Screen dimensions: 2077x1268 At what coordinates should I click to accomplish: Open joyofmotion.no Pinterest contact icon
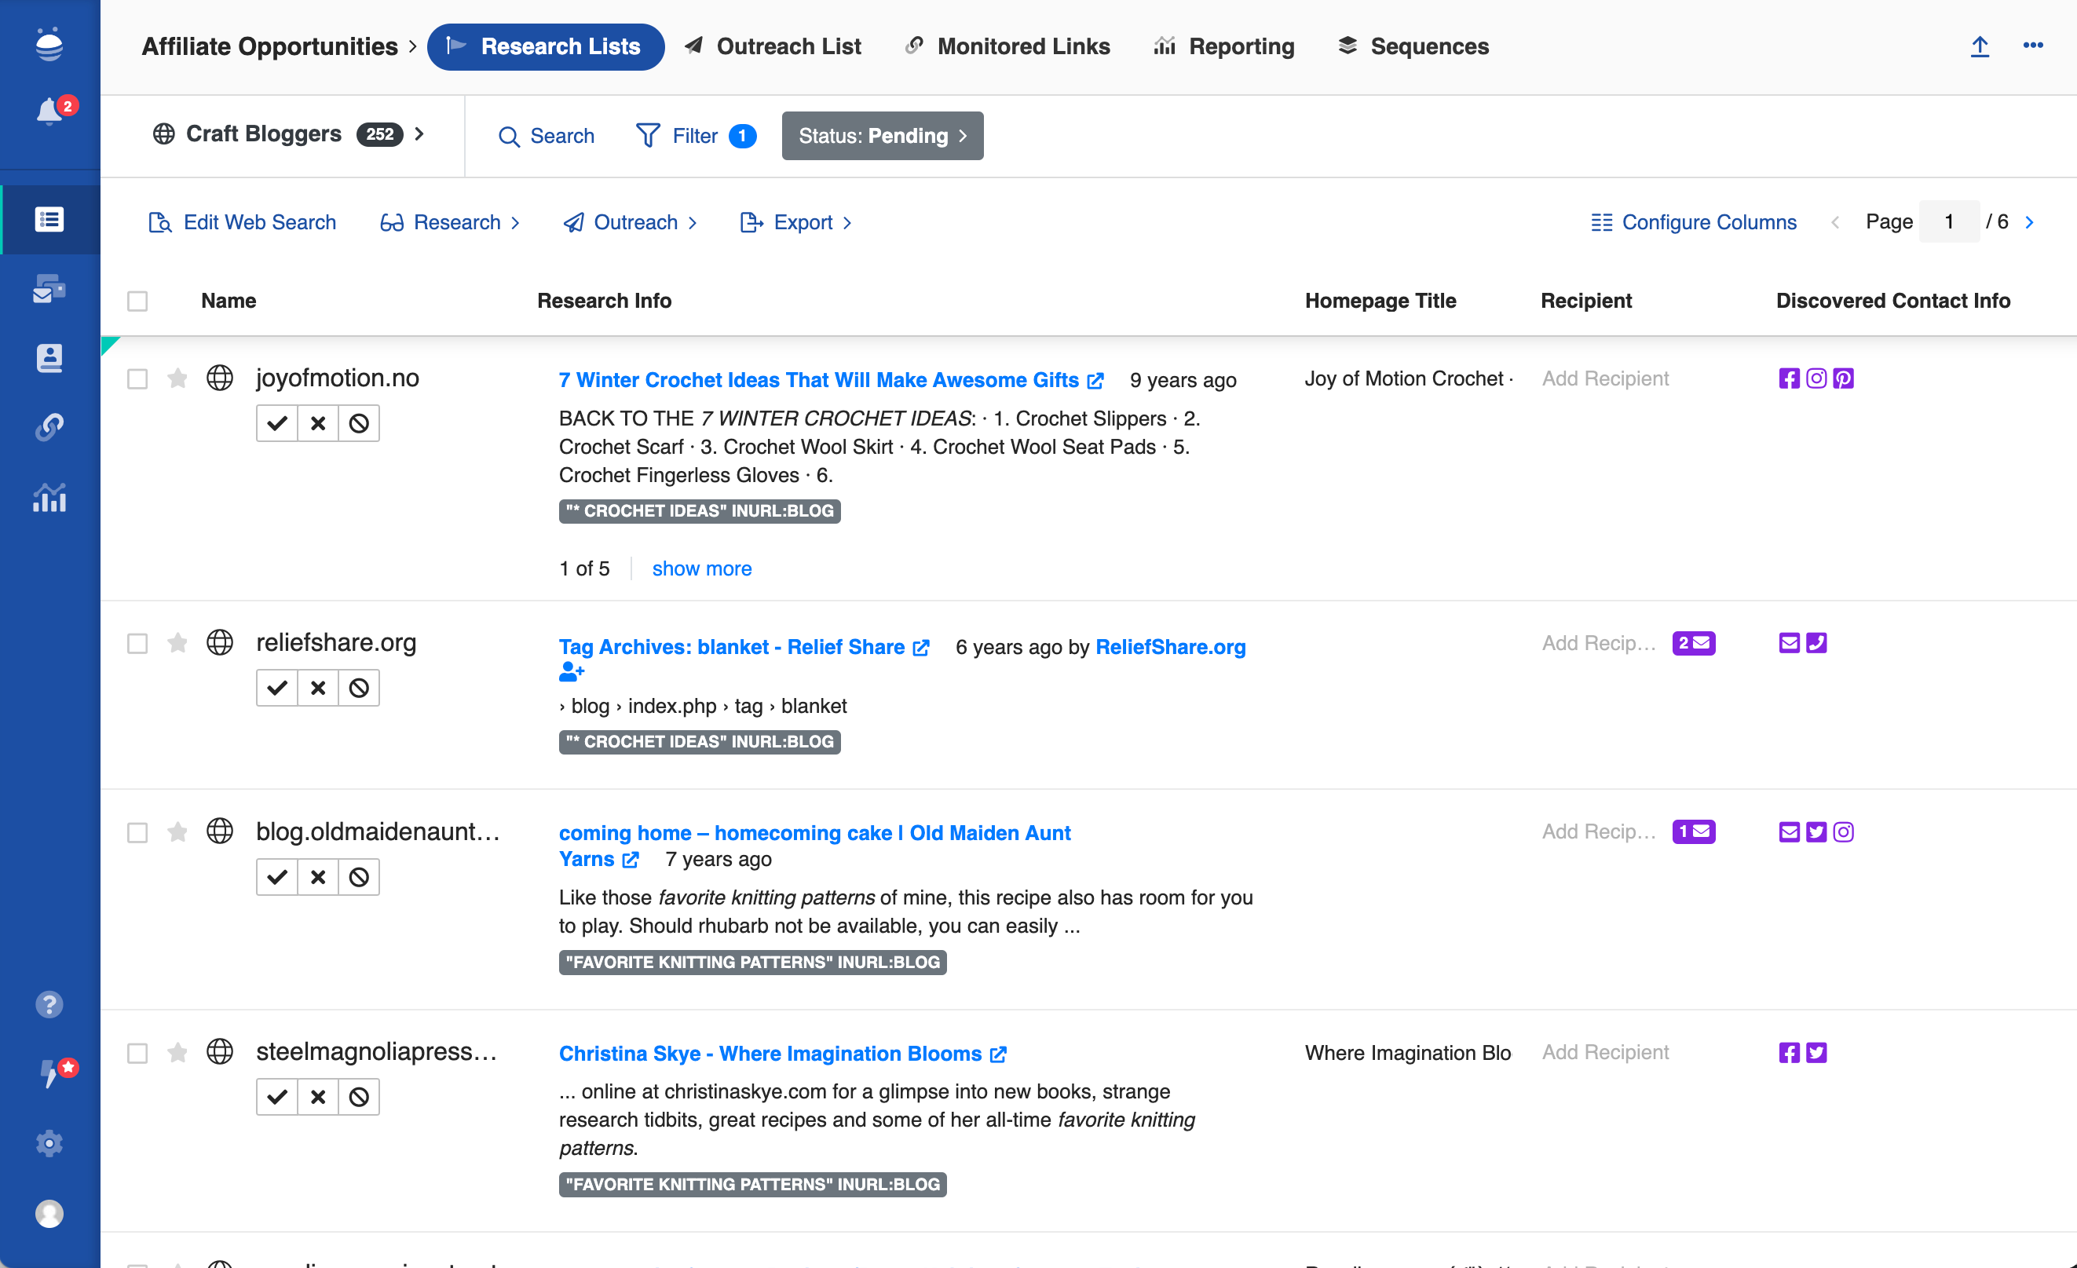tap(1844, 378)
